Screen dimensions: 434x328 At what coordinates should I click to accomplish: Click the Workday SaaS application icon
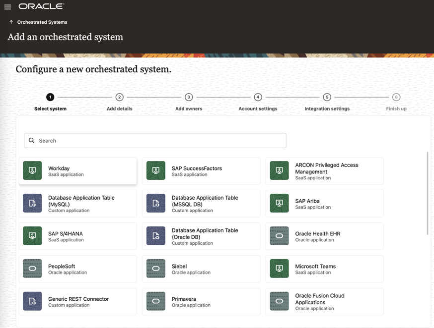click(x=32, y=171)
